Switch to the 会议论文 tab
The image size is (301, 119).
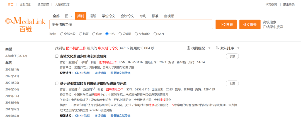(127, 16)
